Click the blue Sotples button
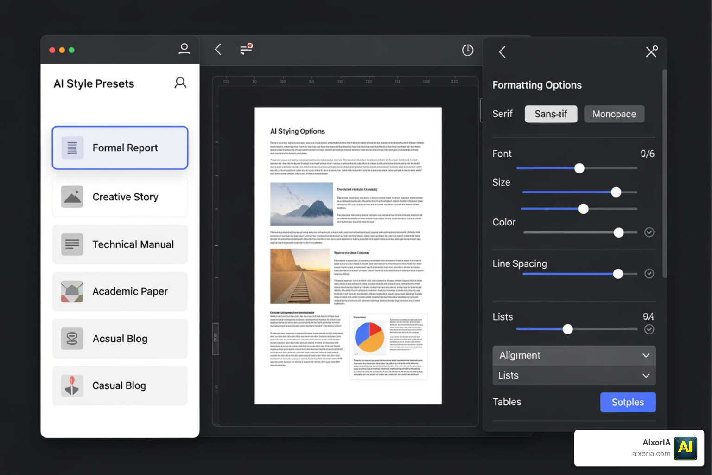 pyautogui.click(x=628, y=402)
